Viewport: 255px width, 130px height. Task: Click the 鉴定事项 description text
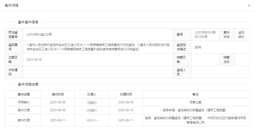tap(98, 47)
